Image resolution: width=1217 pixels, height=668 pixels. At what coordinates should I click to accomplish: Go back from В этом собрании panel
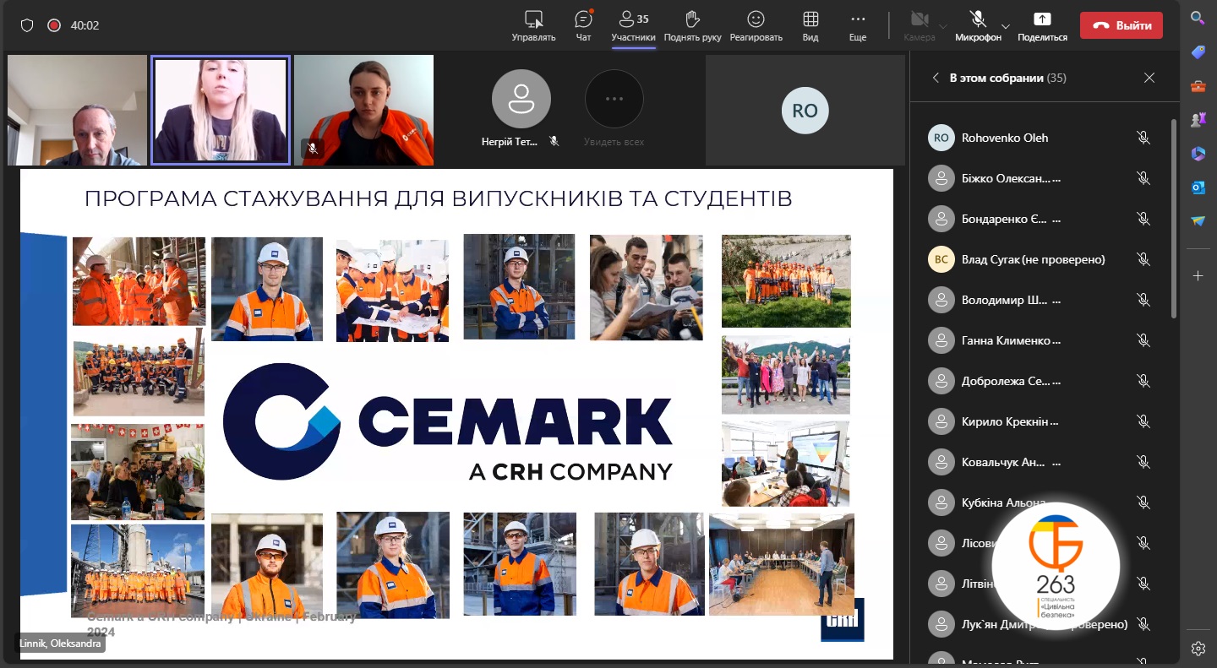click(936, 78)
